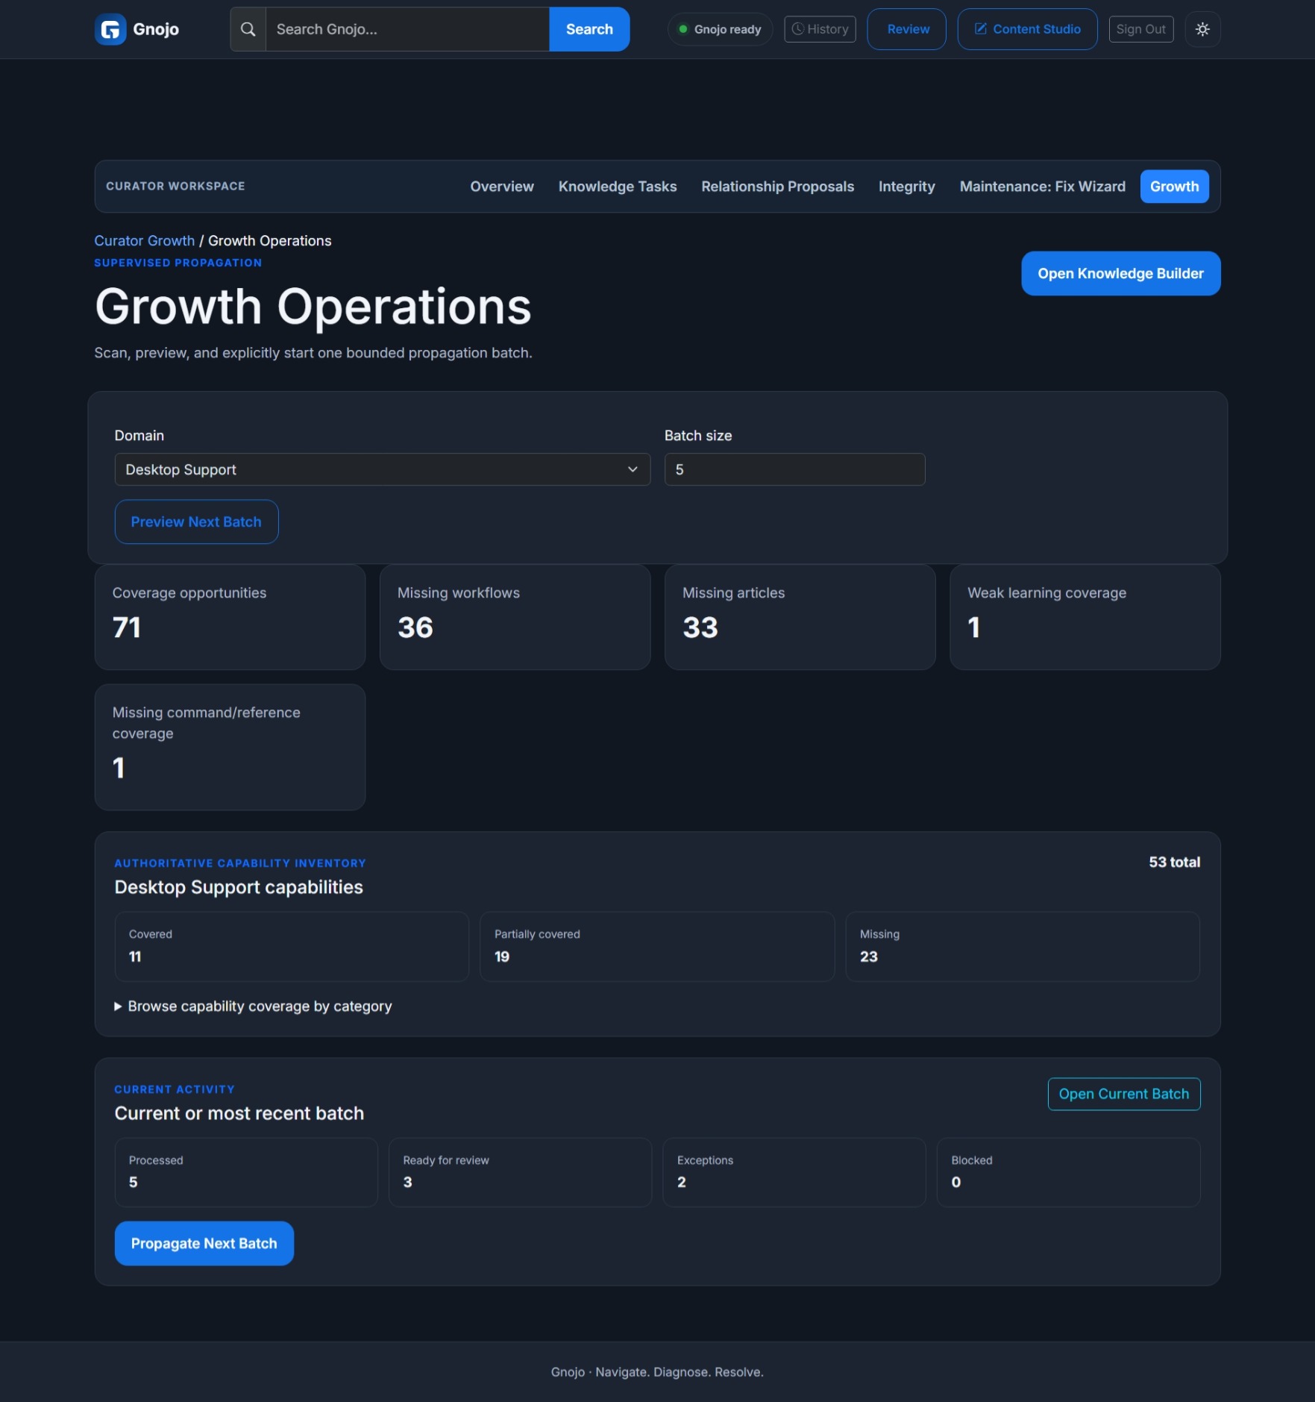Click the search magnifier icon
This screenshot has width=1315, height=1402.
coord(248,29)
